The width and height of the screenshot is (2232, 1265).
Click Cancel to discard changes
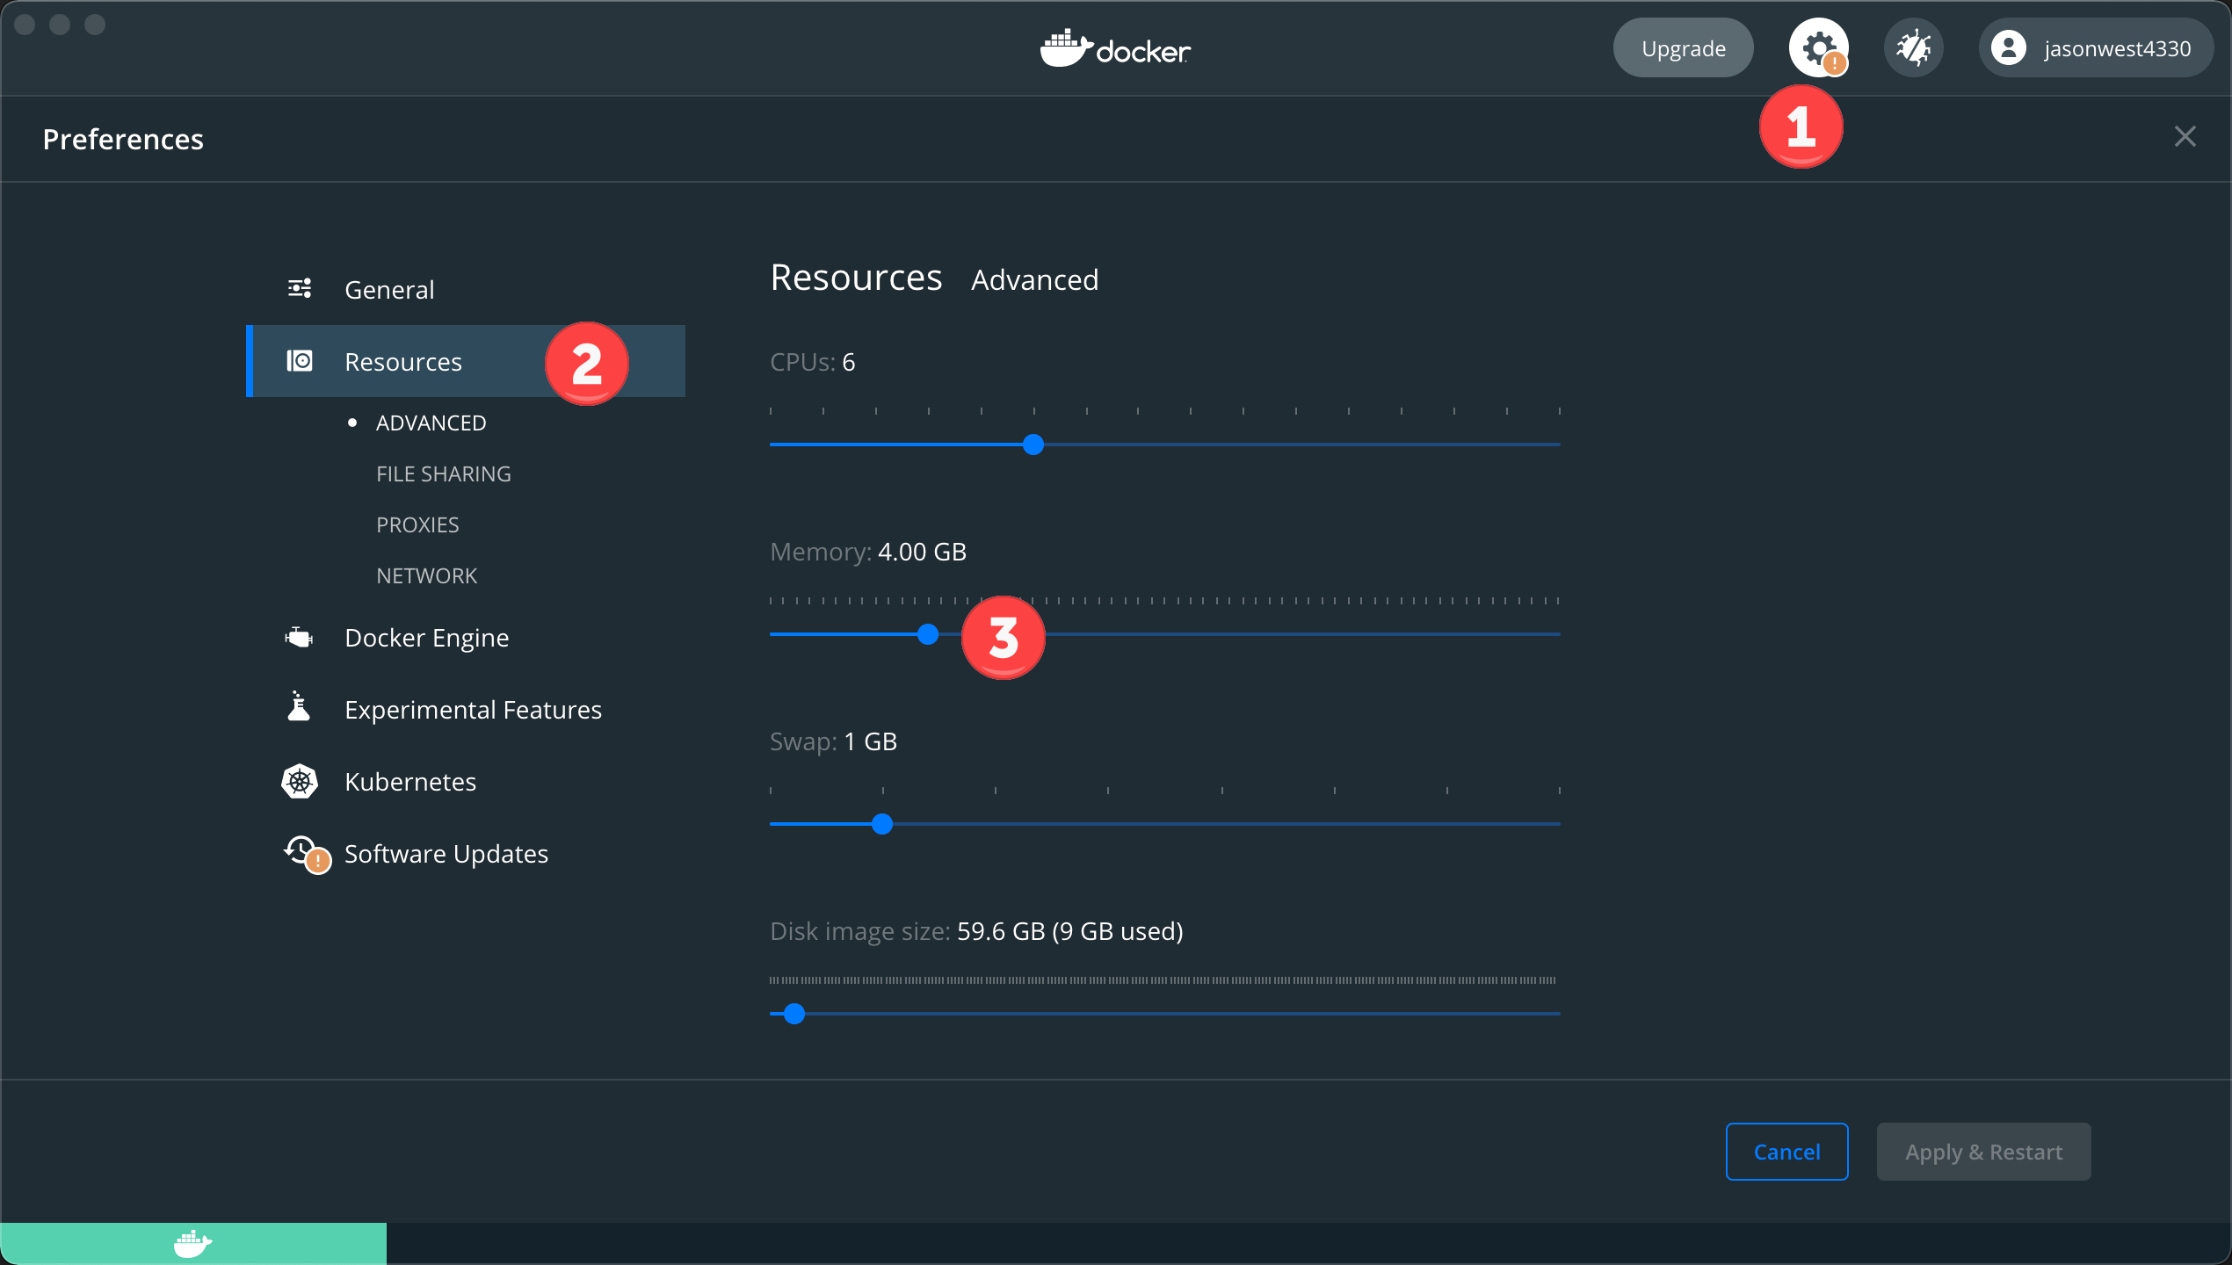[1786, 1151]
